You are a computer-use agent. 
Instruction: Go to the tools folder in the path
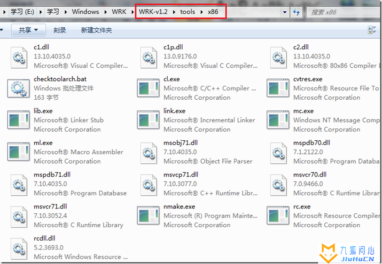tap(187, 12)
